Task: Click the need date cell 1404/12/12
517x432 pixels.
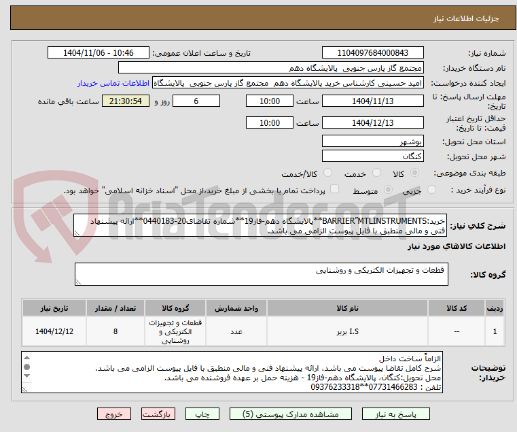Action: pyautogui.click(x=54, y=331)
